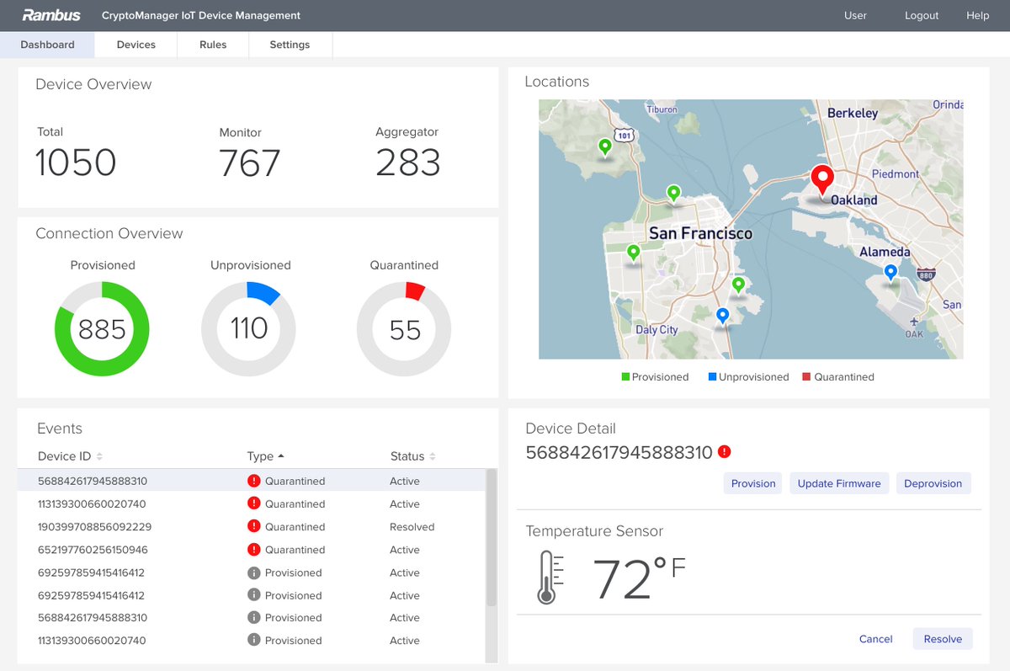Screen dimensions: 1010x671
Task: Open the Rules tab
Action: pyautogui.click(x=213, y=45)
